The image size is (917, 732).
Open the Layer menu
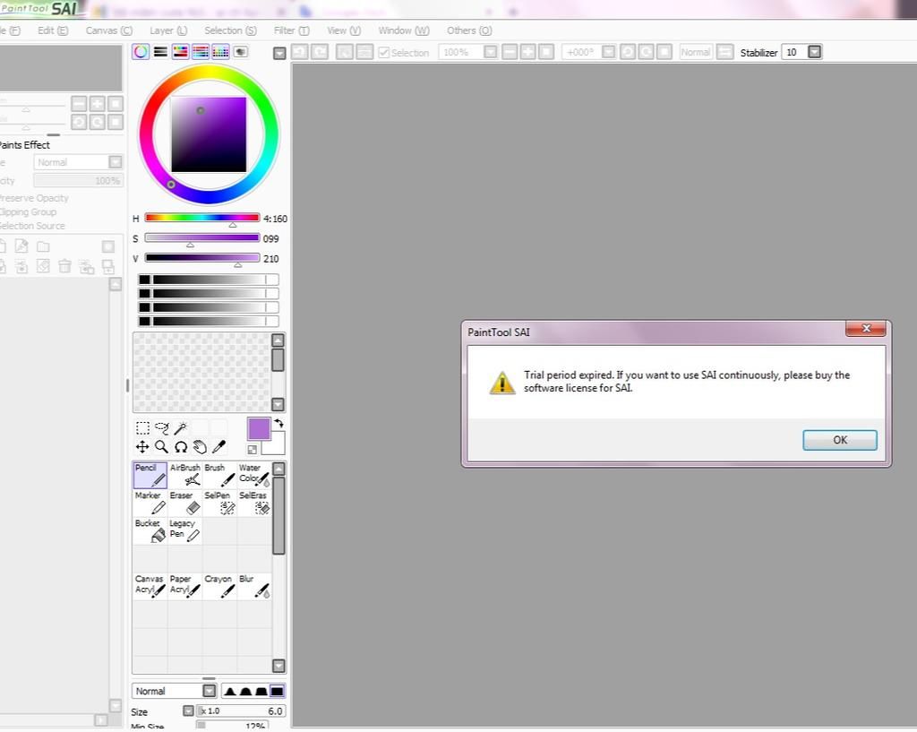point(168,30)
